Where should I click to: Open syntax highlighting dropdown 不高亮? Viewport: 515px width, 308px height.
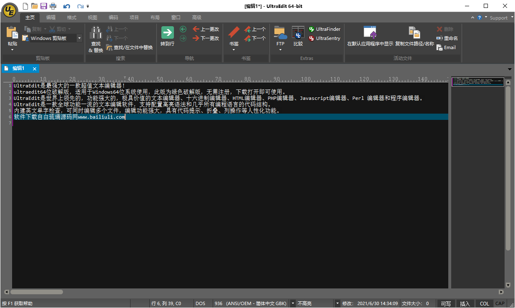pos(337,304)
